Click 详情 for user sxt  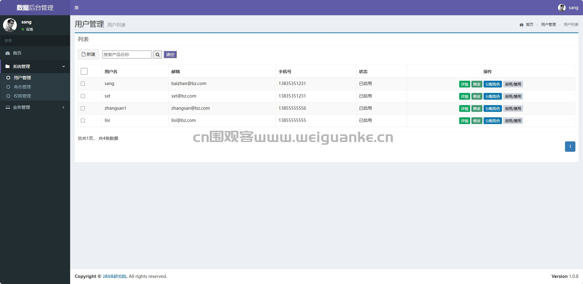[464, 97]
